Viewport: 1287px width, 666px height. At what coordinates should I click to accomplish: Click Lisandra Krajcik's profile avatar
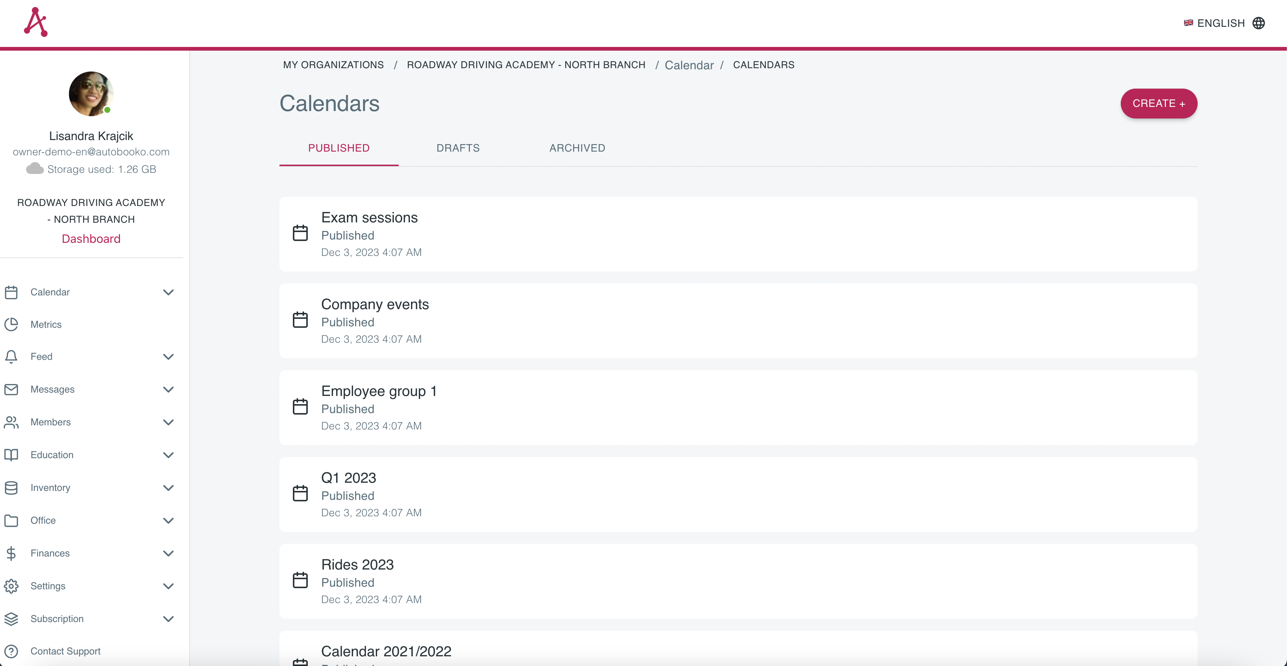tap(91, 94)
